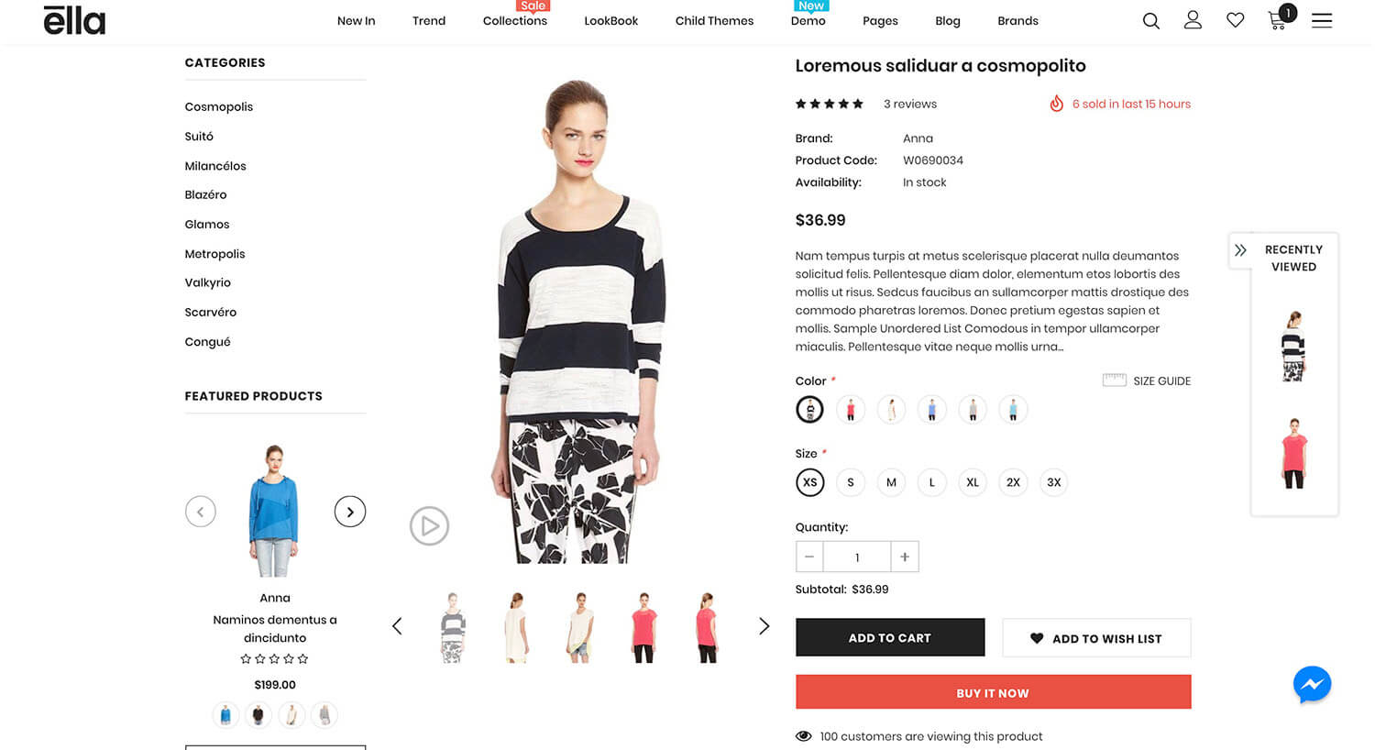Open the Size Guide ruler icon
This screenshot has height=750, width=1375.
(x=1114, y=380)
